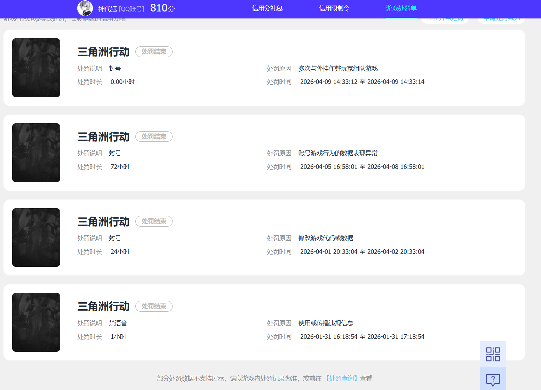Click 三角洲行动 title above the 72小时 penalty

point(103,137)
